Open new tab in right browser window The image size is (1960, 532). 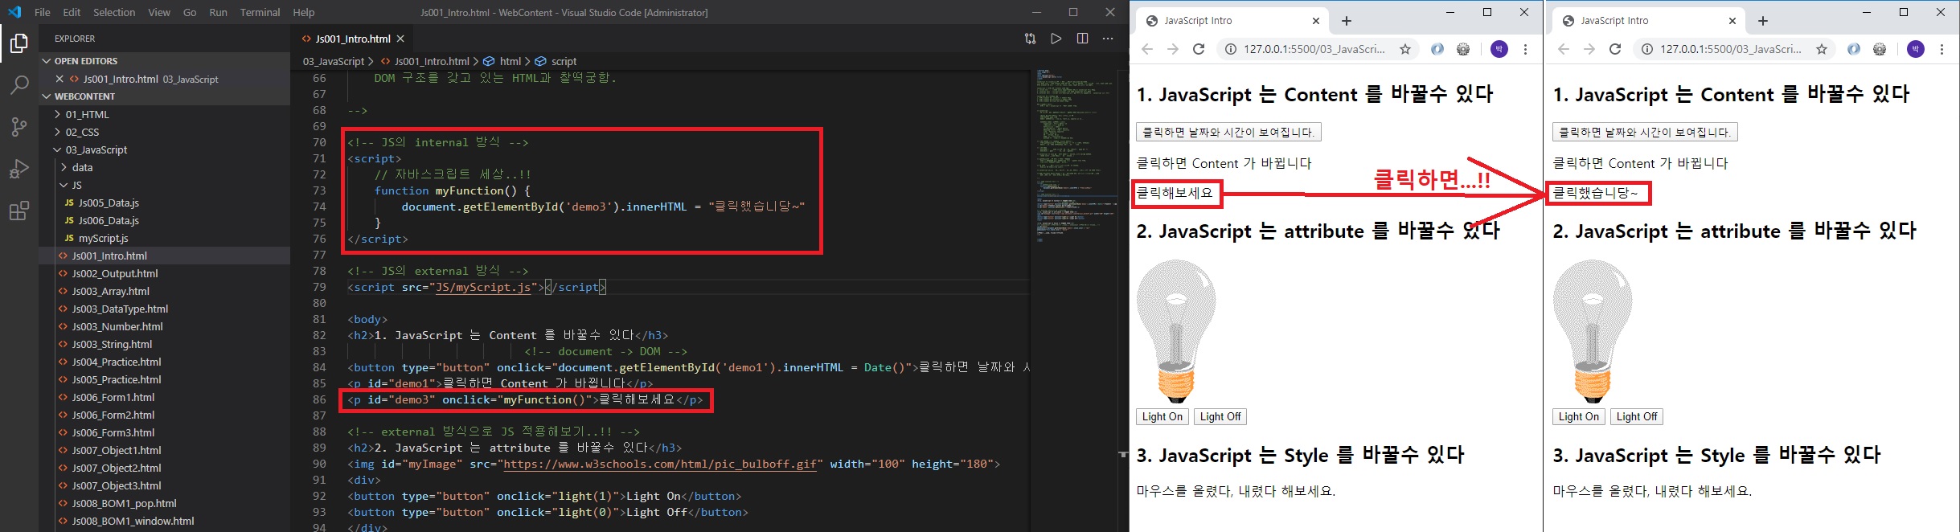1763,21
